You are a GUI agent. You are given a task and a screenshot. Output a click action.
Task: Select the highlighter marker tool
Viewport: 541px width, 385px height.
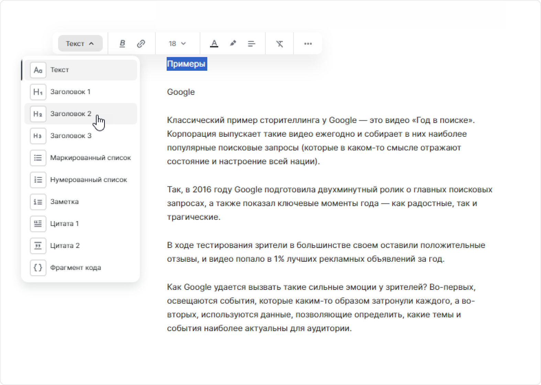tap(233, 44)
